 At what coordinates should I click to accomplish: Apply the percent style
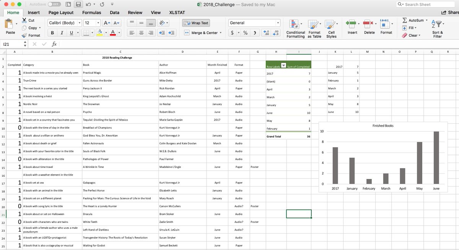pyautogui.click(x=245, y=33)
